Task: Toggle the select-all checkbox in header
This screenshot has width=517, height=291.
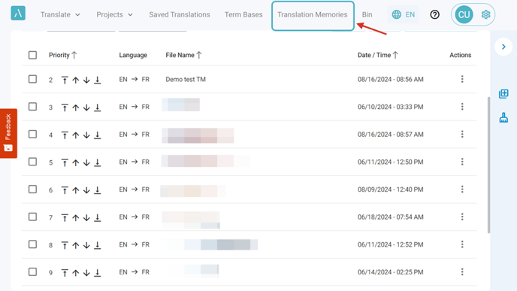Action: (x=32, y=55)
